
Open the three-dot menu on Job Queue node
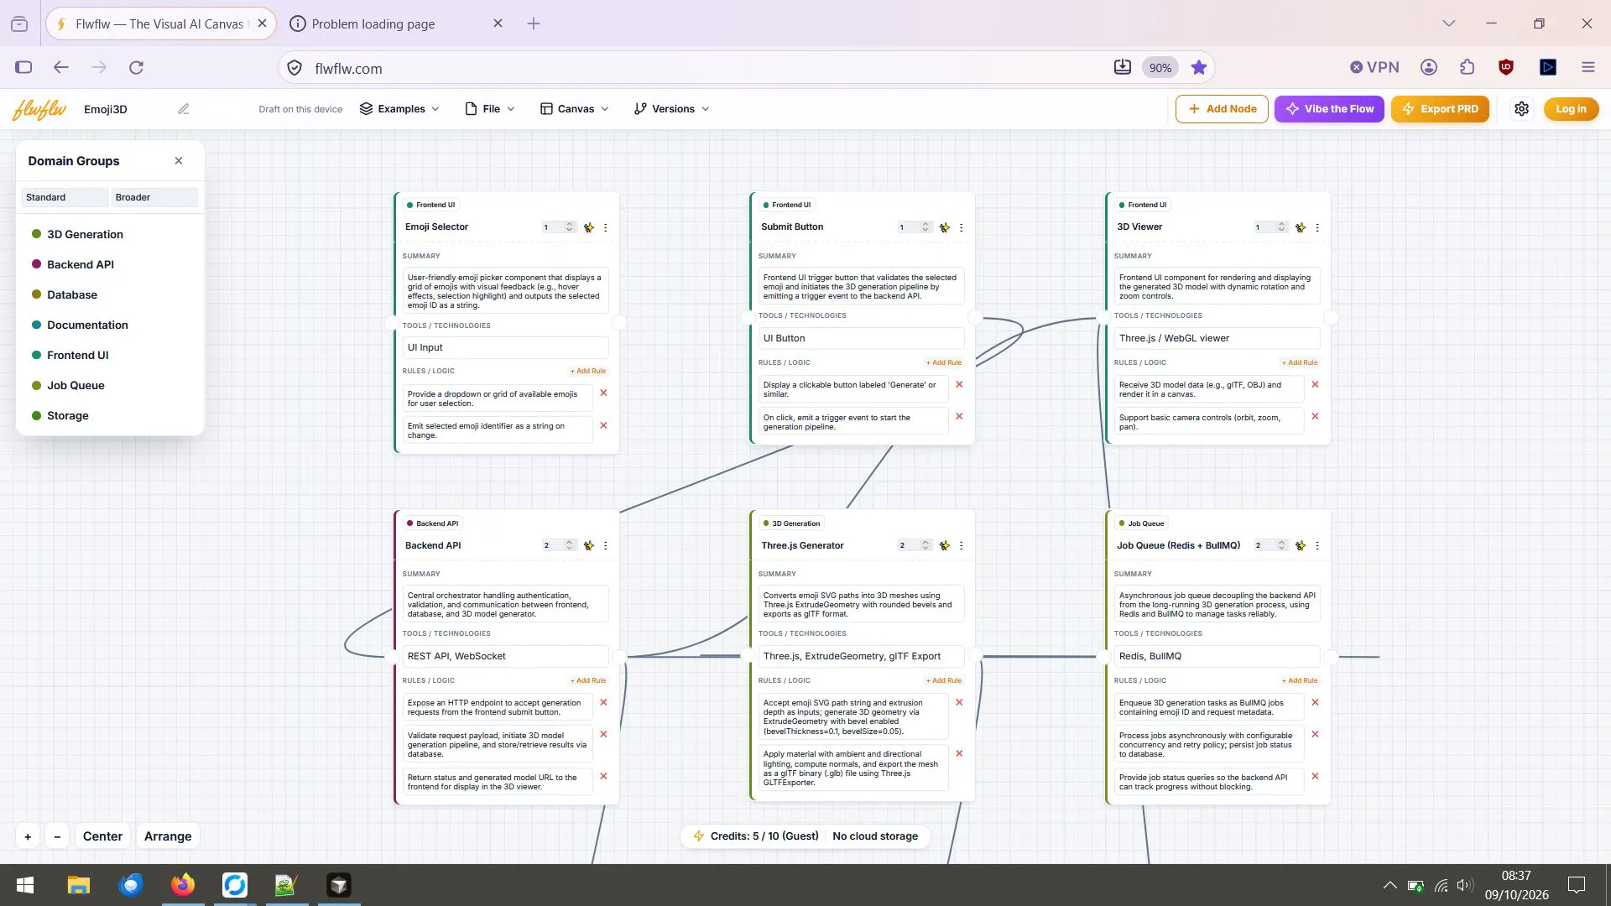point(1317,545)
